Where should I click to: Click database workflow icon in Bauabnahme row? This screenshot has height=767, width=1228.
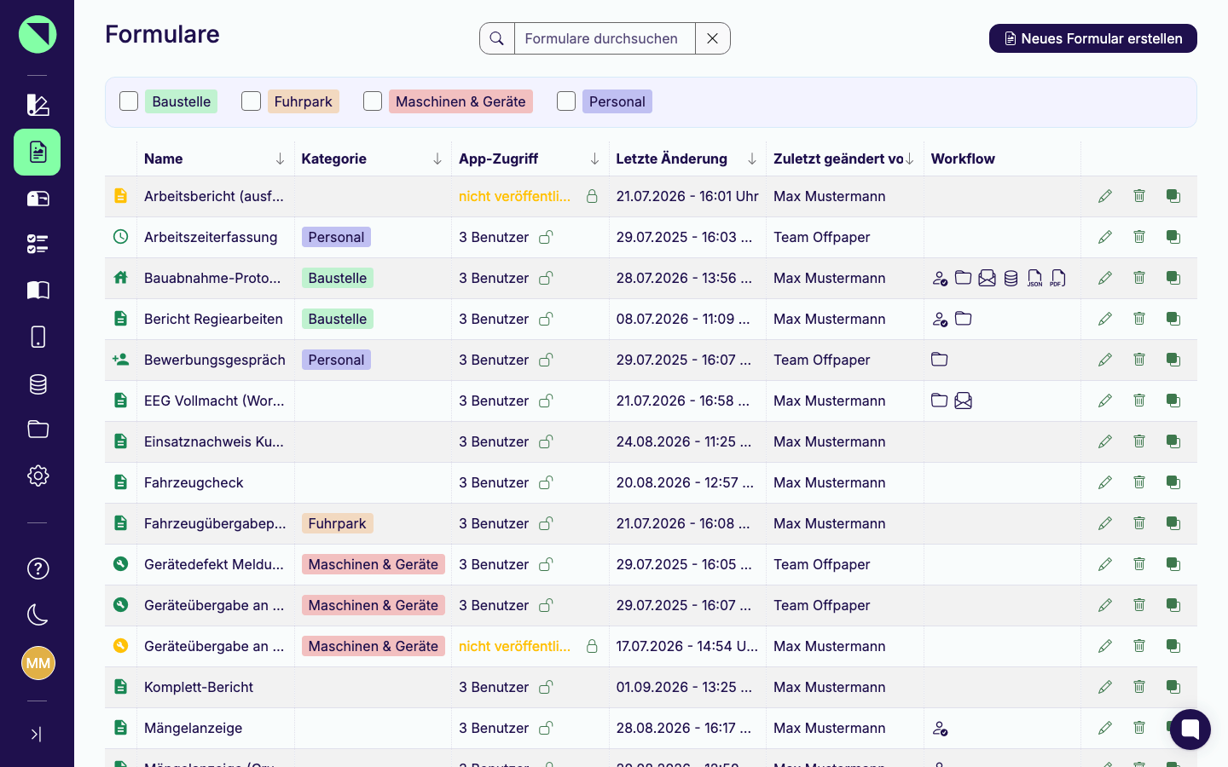pos(1011,278)
